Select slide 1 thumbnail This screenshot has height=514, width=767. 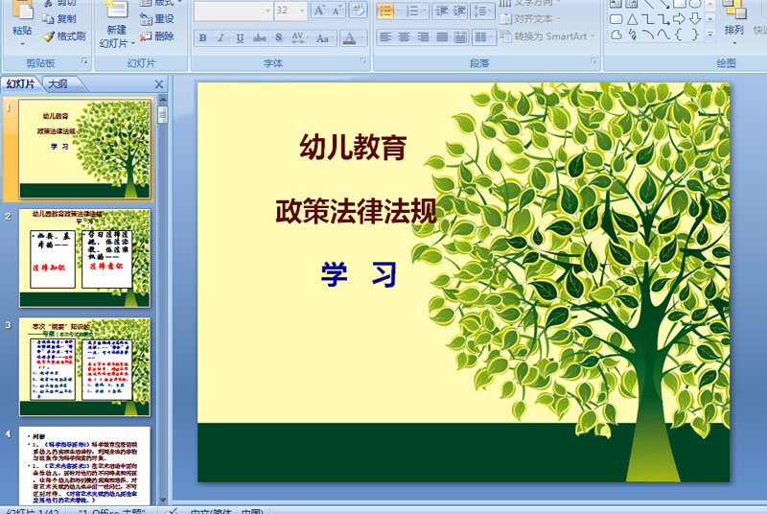point(84,150)
